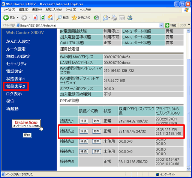Click 切断 button for 接続先1
The image size is (192, 178).
96,121
